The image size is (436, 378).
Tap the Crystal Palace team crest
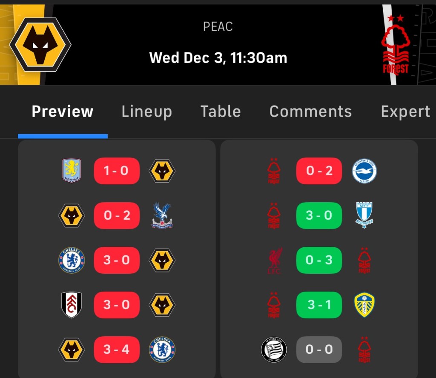[162, 216]
